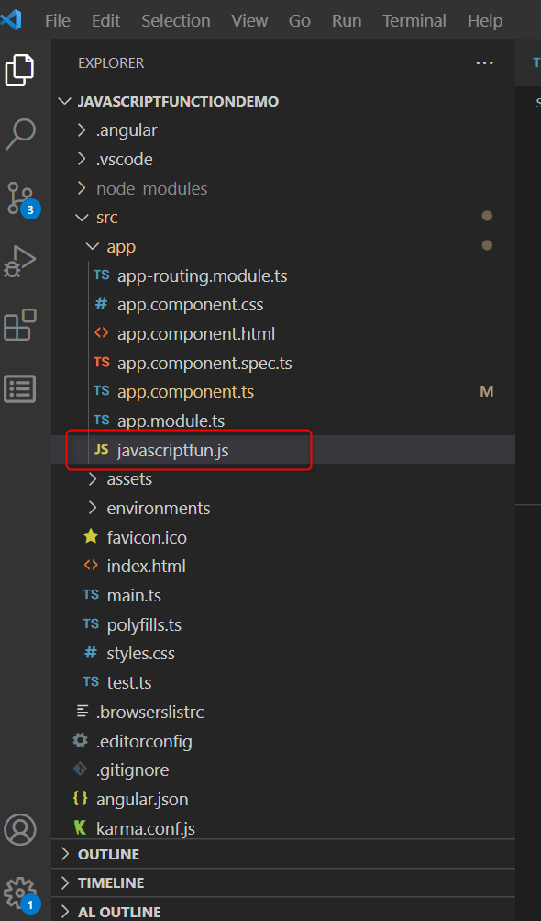Click the Views and More Actions ellipsis

point(484,62)
